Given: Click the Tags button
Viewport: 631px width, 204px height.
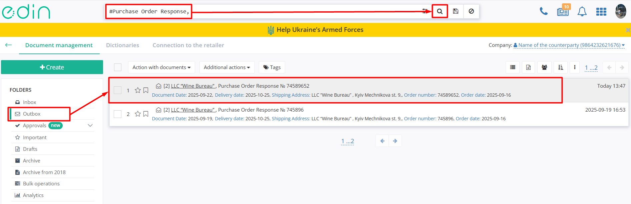Looking at the screenshot, I should pos(272,67).
